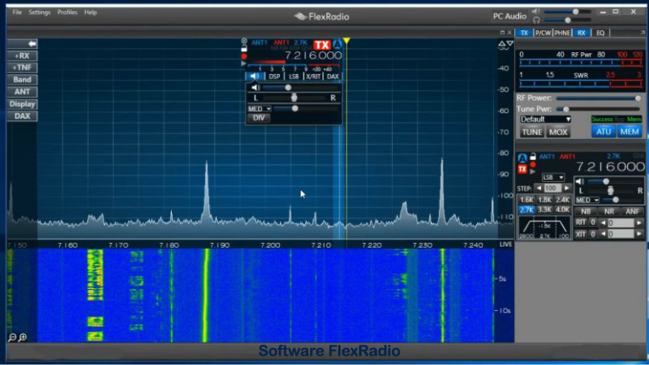Start recording with the slice flag red dot
The image size is (649, 365).
(x=244, y=56)
